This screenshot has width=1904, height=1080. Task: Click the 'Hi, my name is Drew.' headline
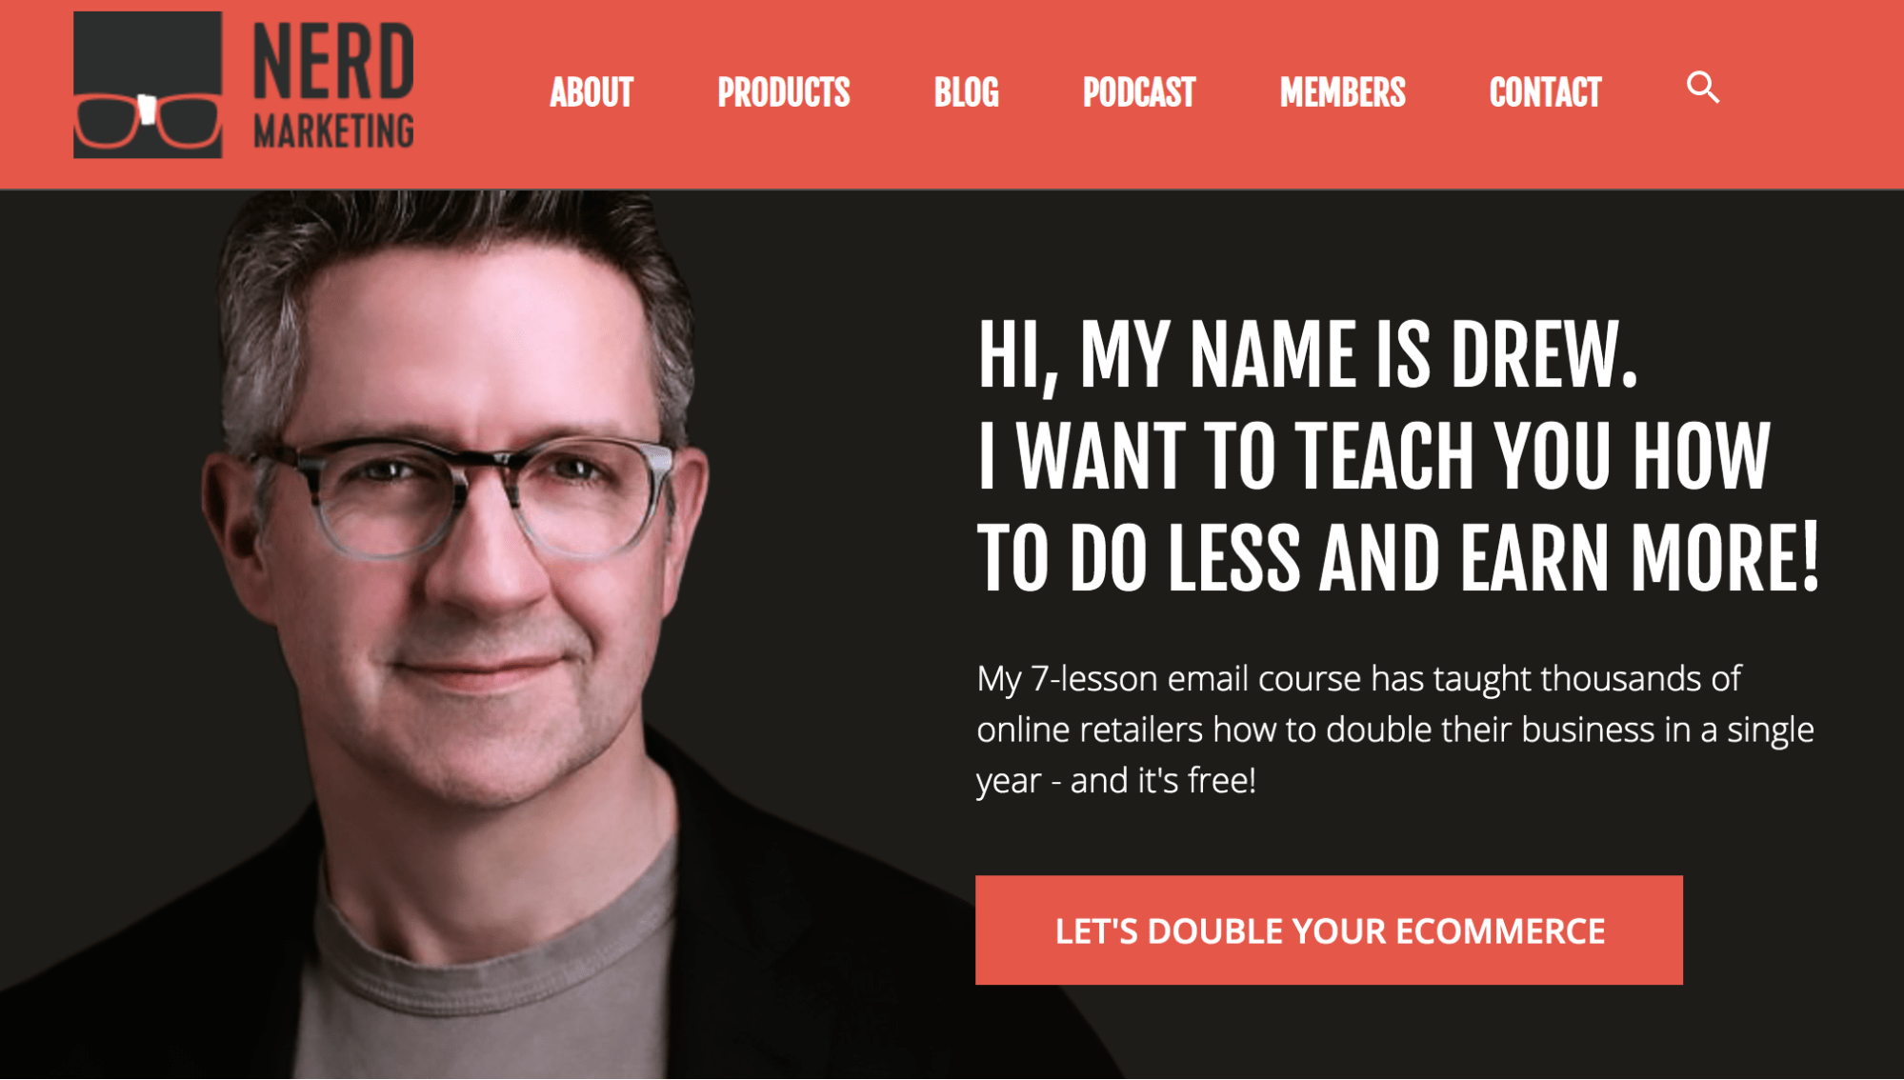[1308, 355]
